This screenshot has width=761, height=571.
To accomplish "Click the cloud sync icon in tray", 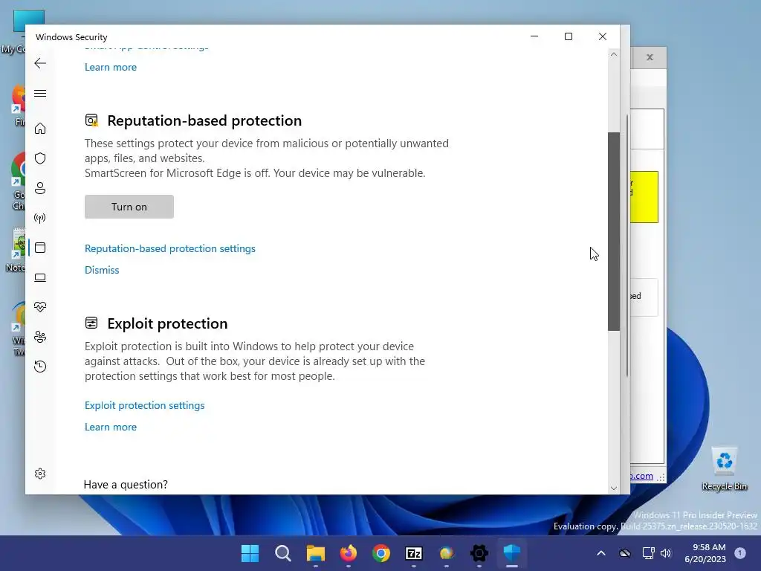I will pos(624,553).
